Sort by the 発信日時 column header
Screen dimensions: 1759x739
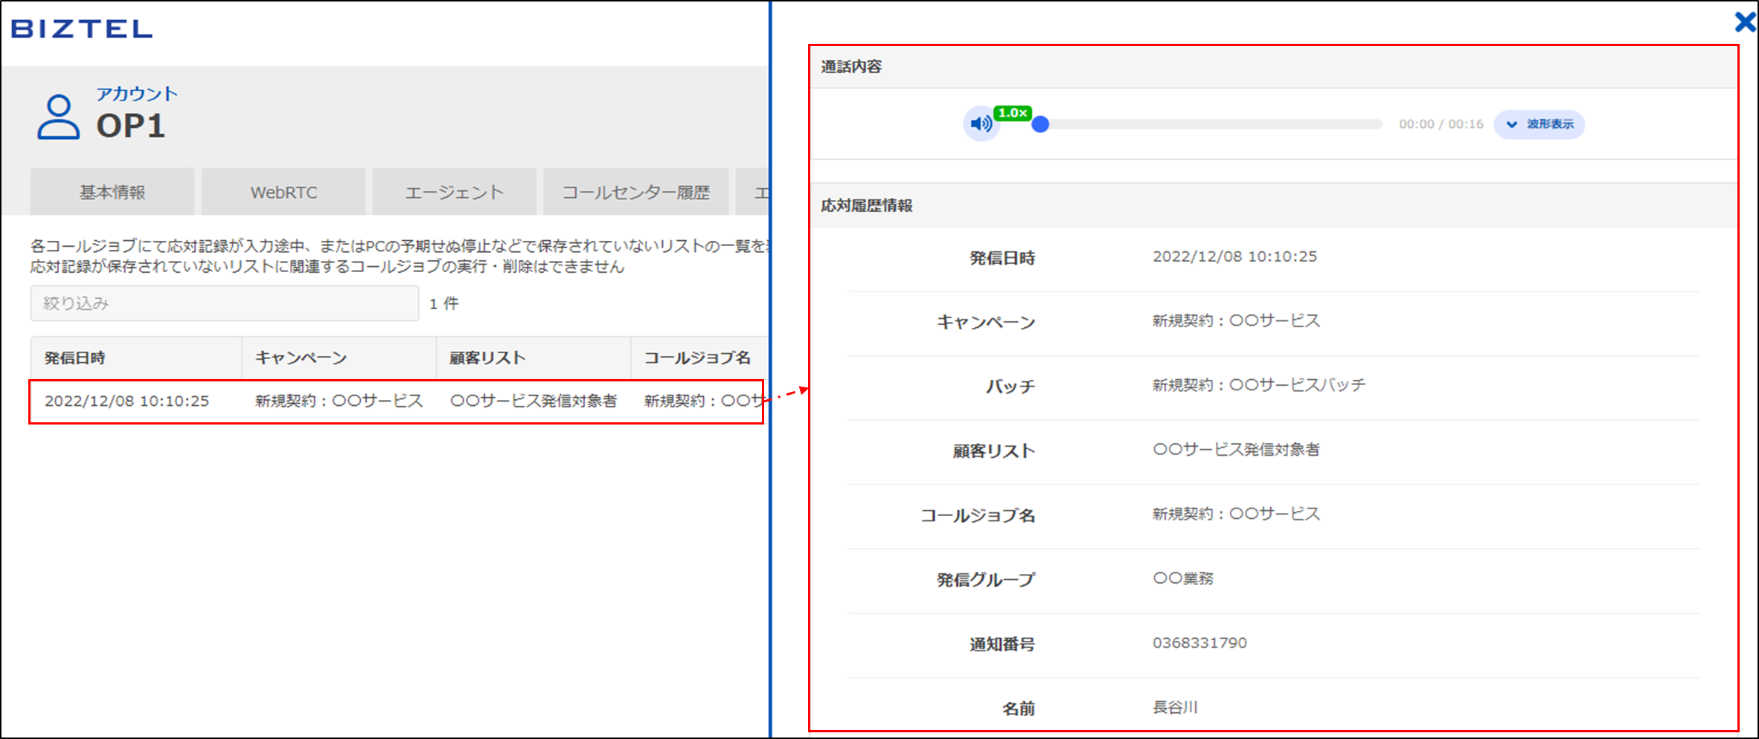(75, 358)
